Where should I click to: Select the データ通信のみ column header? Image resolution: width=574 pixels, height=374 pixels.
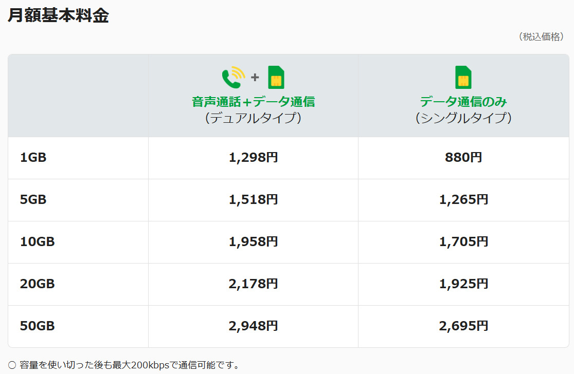463,102
